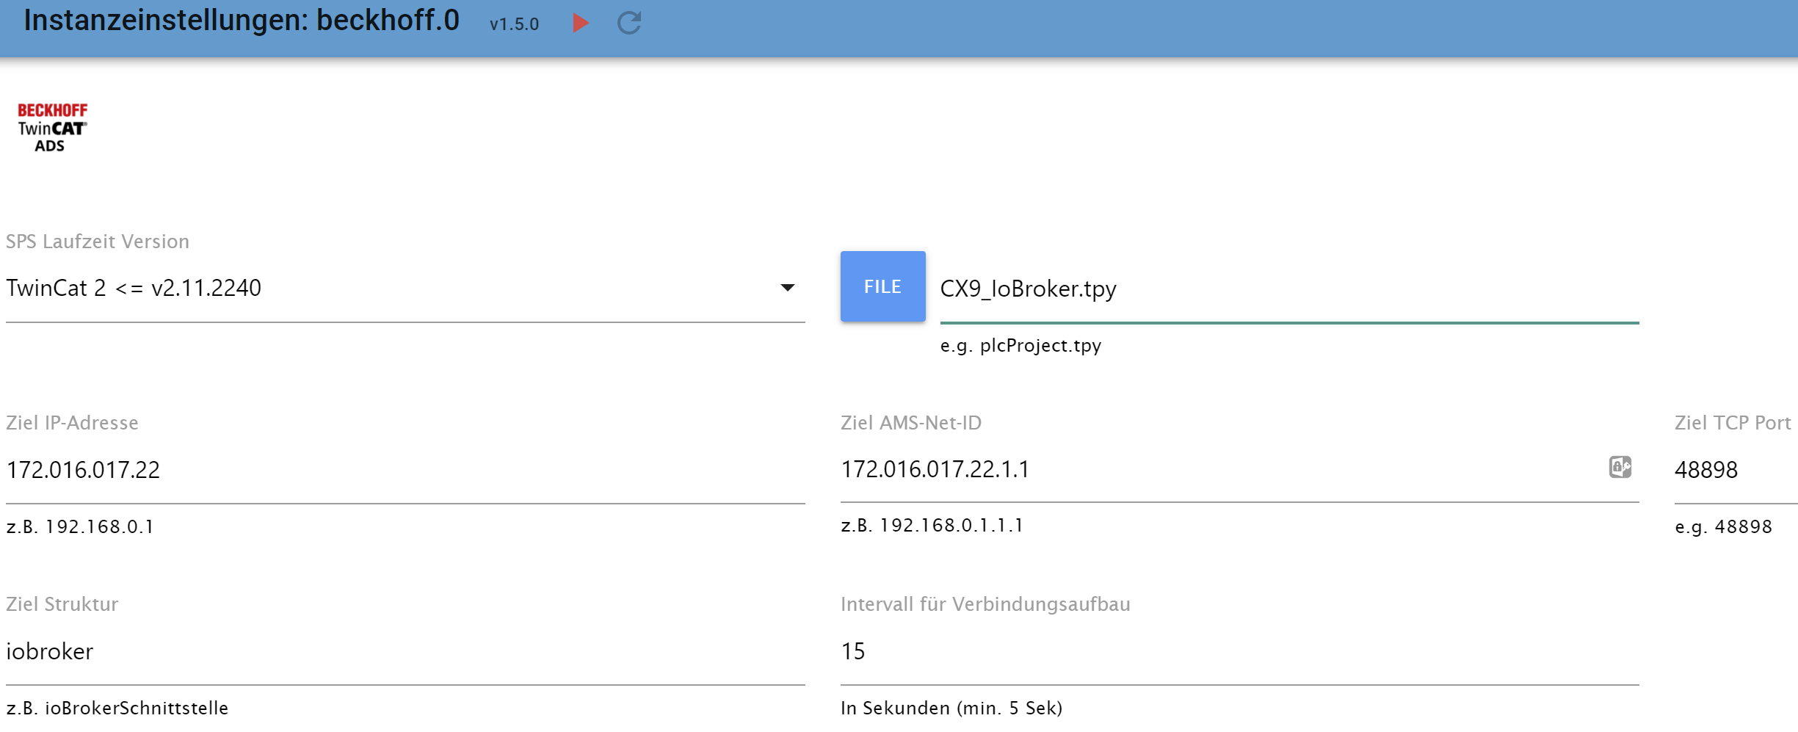This screenshot has width=1798, height=732.
Task: Click hint text z.B. ioBrokerSchnittstelle
Action: pos(117,708)
